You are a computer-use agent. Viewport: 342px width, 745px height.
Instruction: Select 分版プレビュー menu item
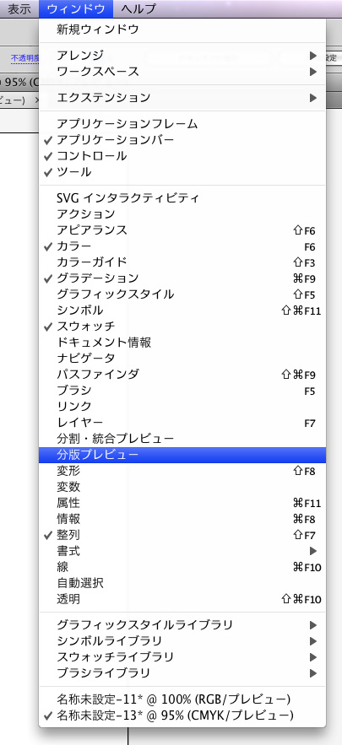pyautogui.click(x=182, y=455)
